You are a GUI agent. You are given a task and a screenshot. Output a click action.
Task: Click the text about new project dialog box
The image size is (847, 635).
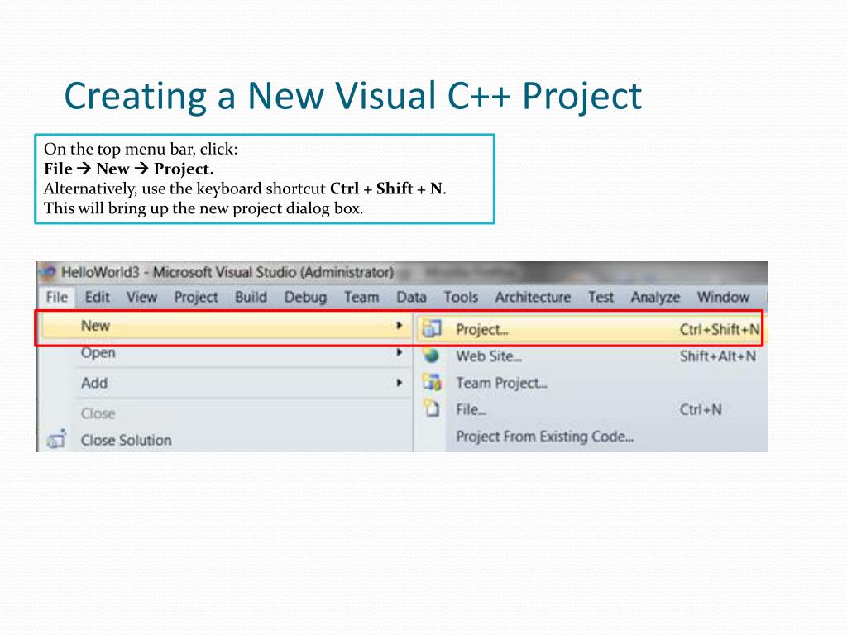point(203,208)
